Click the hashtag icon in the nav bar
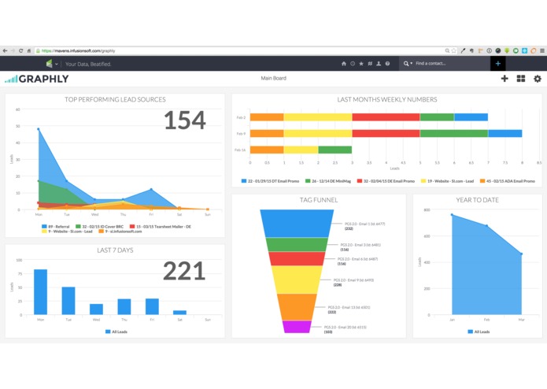This screenshot has height=389, width=547. click(370, 64)
